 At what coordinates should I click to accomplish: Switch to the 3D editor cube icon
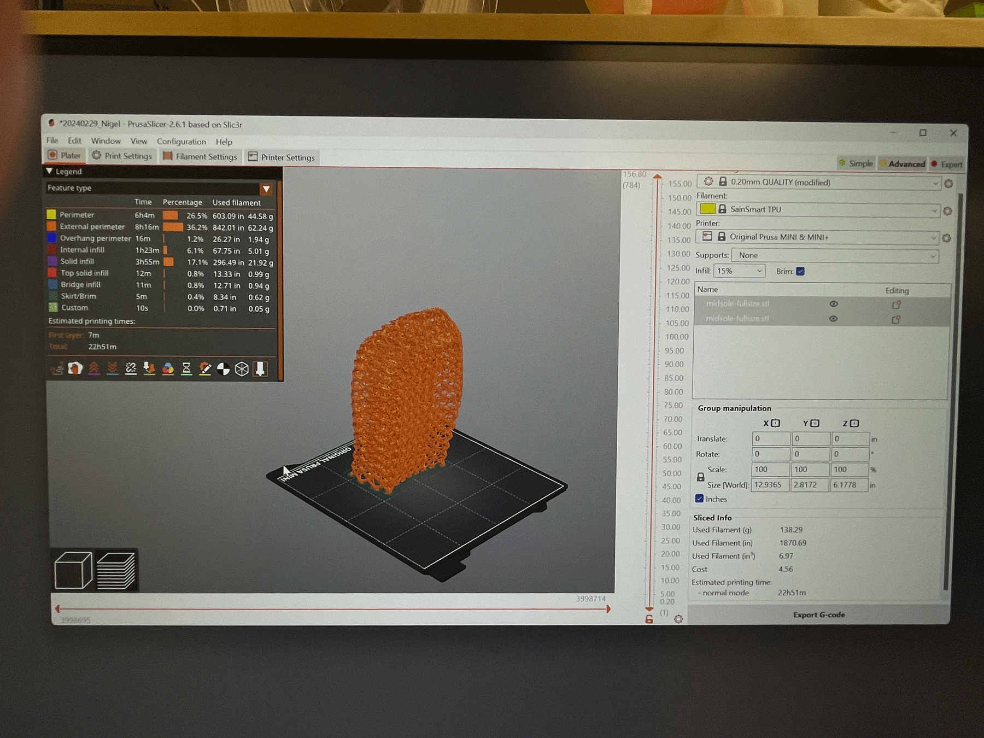pos(73,570)
